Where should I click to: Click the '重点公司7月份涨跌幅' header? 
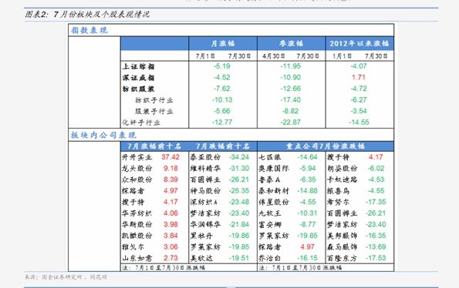tap(326, 146)
